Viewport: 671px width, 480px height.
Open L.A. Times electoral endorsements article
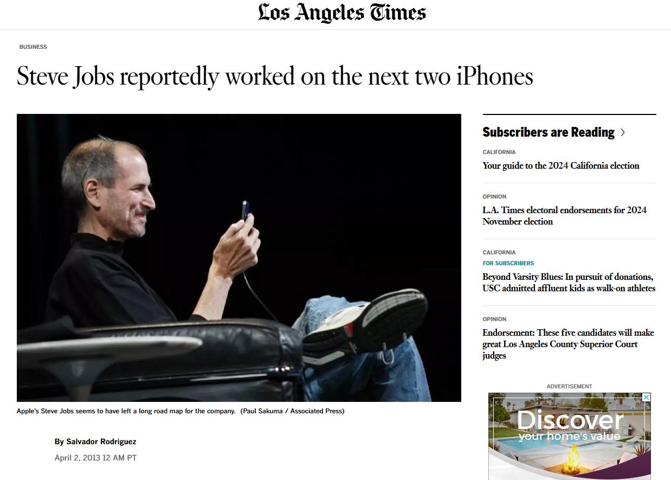pyautogui.click(x=565, y=215)
